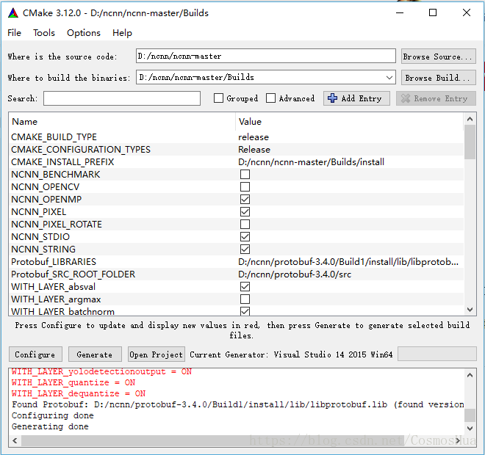Toggle the NCNN_BENCHMARK checkbox
Viewport: 485px width, 455px height.
(x=245, y=175)
